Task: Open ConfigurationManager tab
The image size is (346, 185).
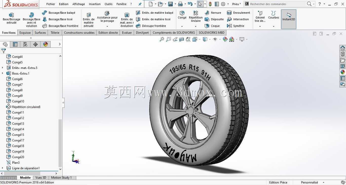Action: click(25, 44)
